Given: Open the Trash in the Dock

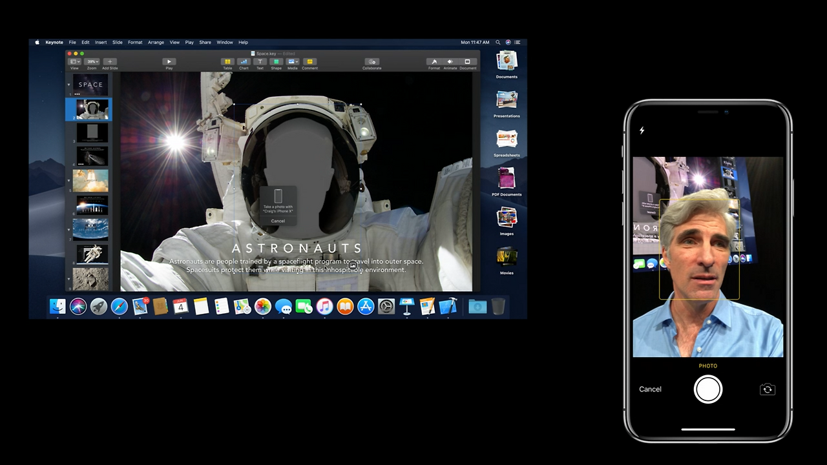Looking at the screenshot, I should point(498,306).
